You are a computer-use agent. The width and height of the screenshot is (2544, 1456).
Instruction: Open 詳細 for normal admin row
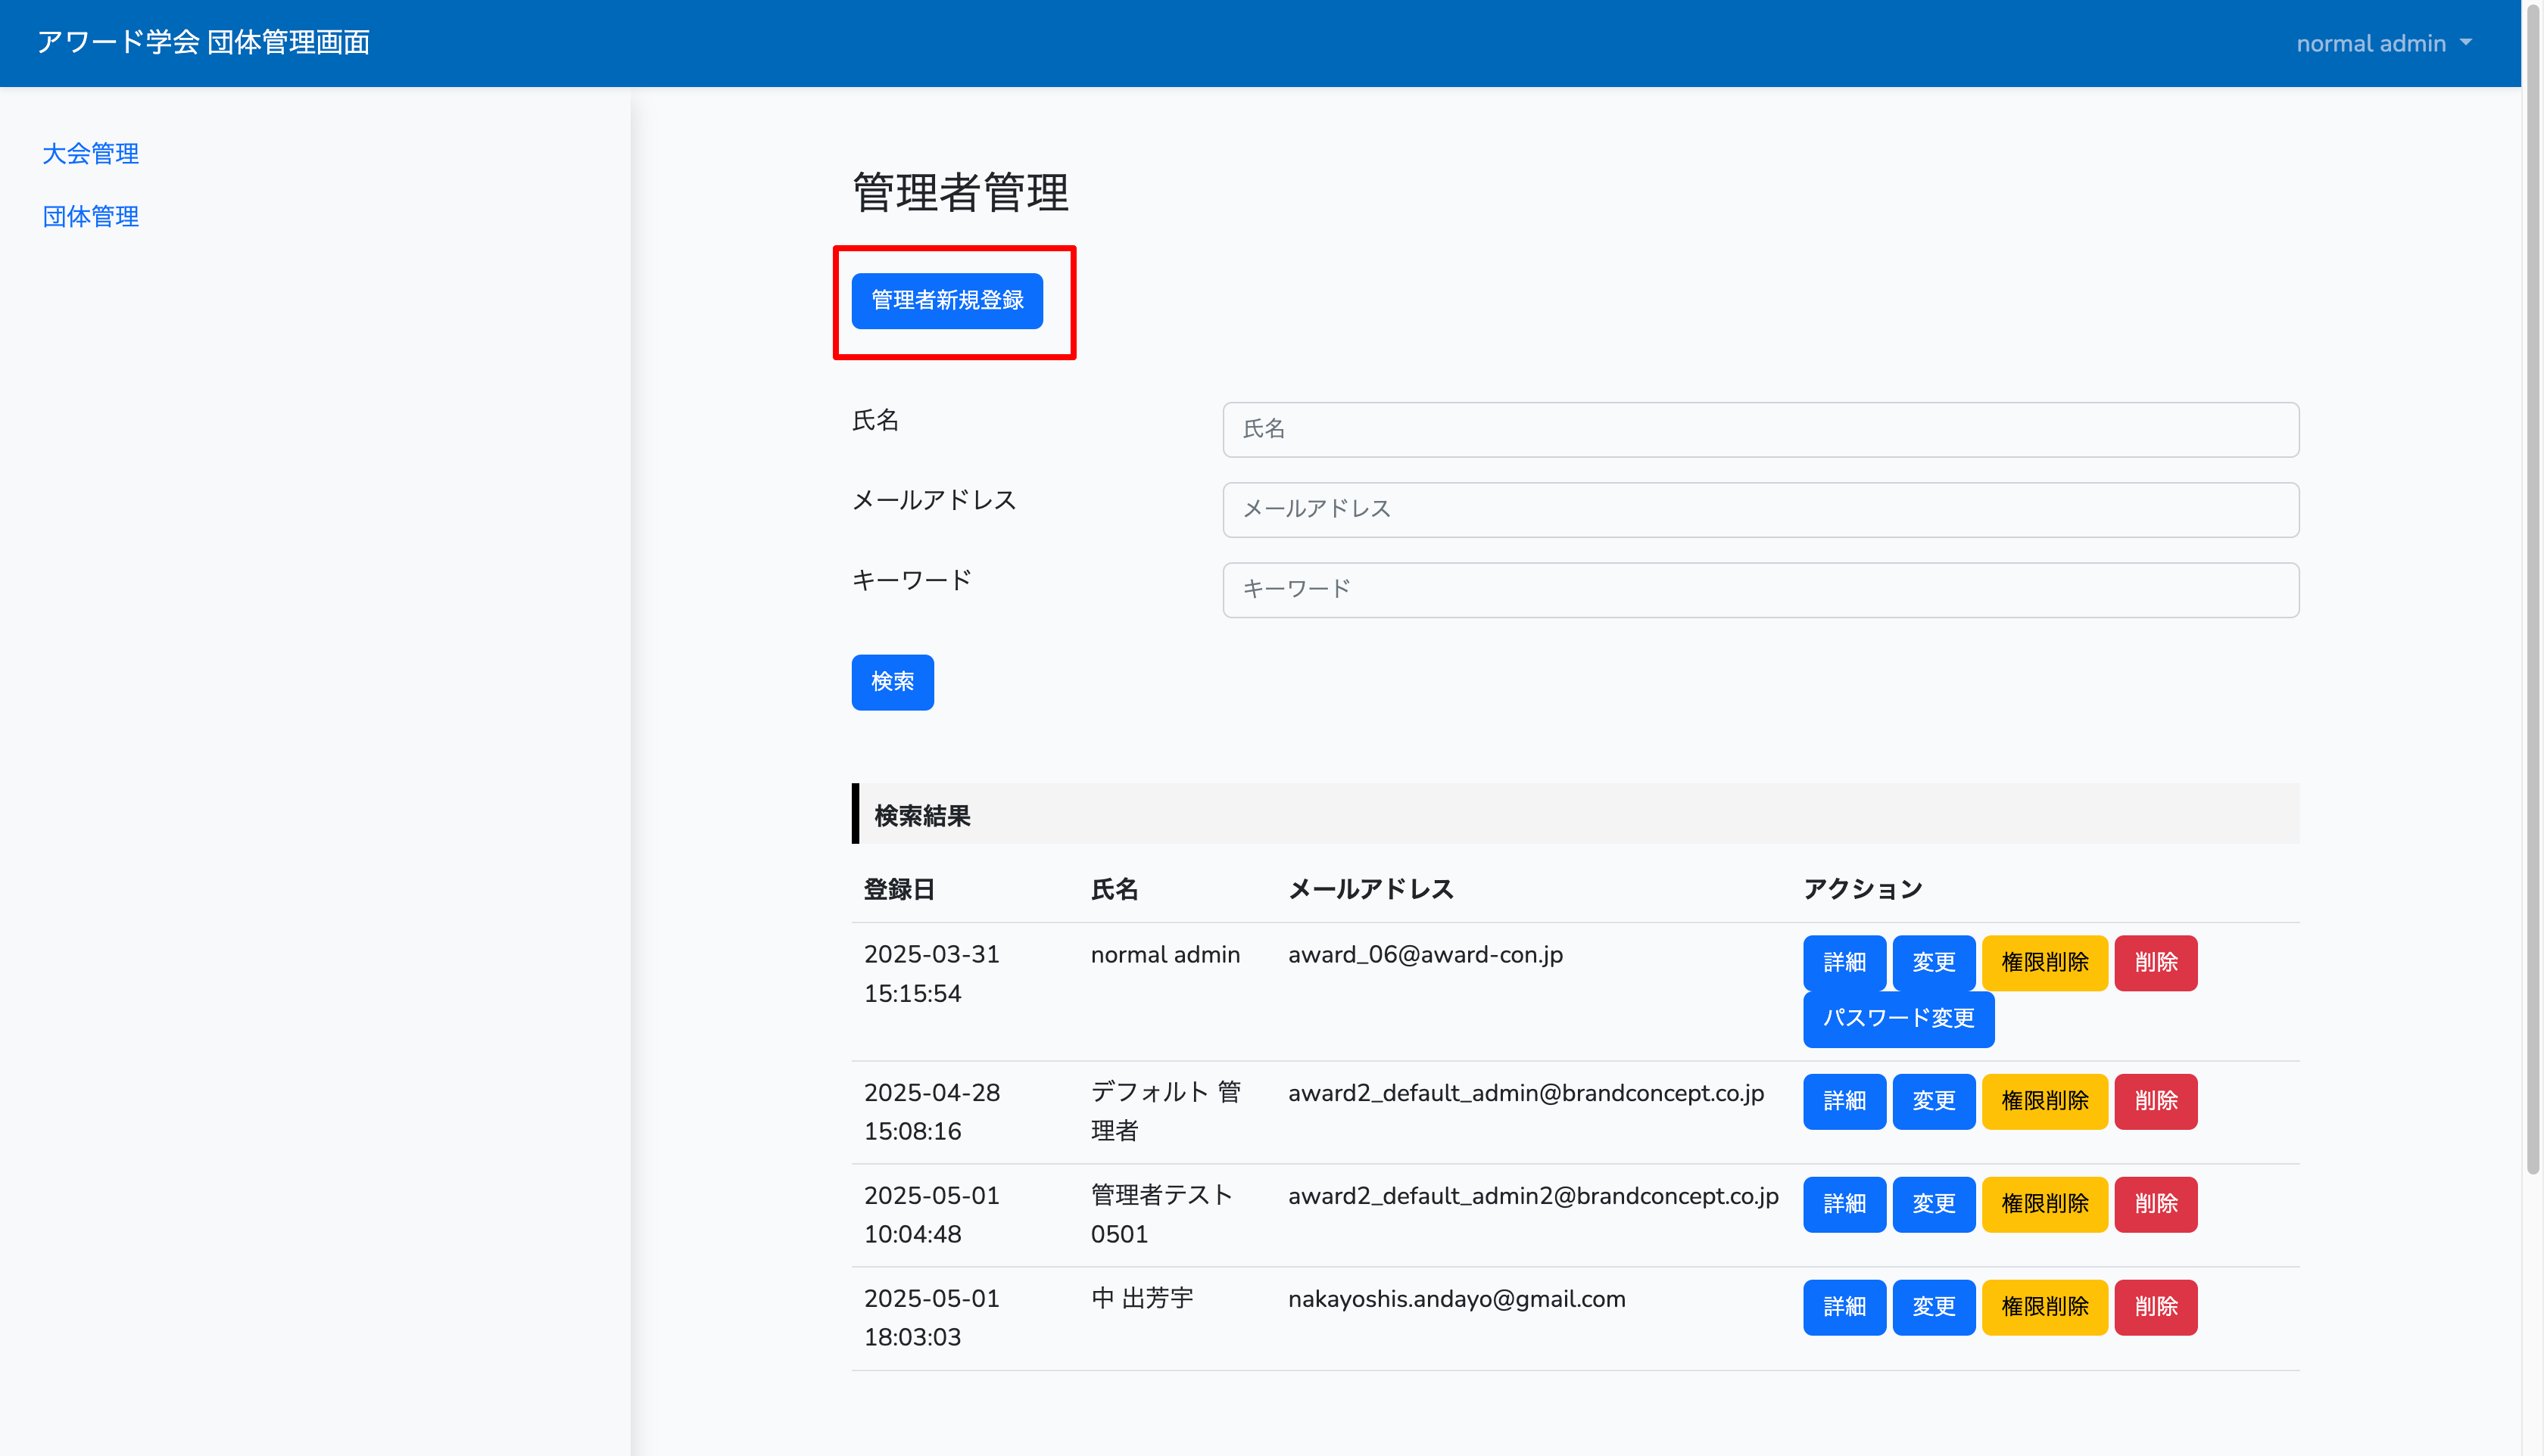coord(1844,962)
